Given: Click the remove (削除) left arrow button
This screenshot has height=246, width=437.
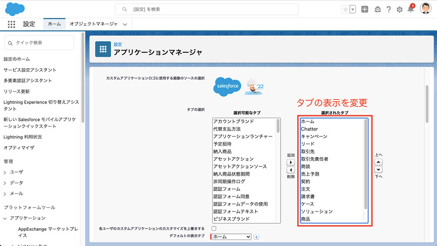Looking at the screenshot, I should click(x=291, y=170).
